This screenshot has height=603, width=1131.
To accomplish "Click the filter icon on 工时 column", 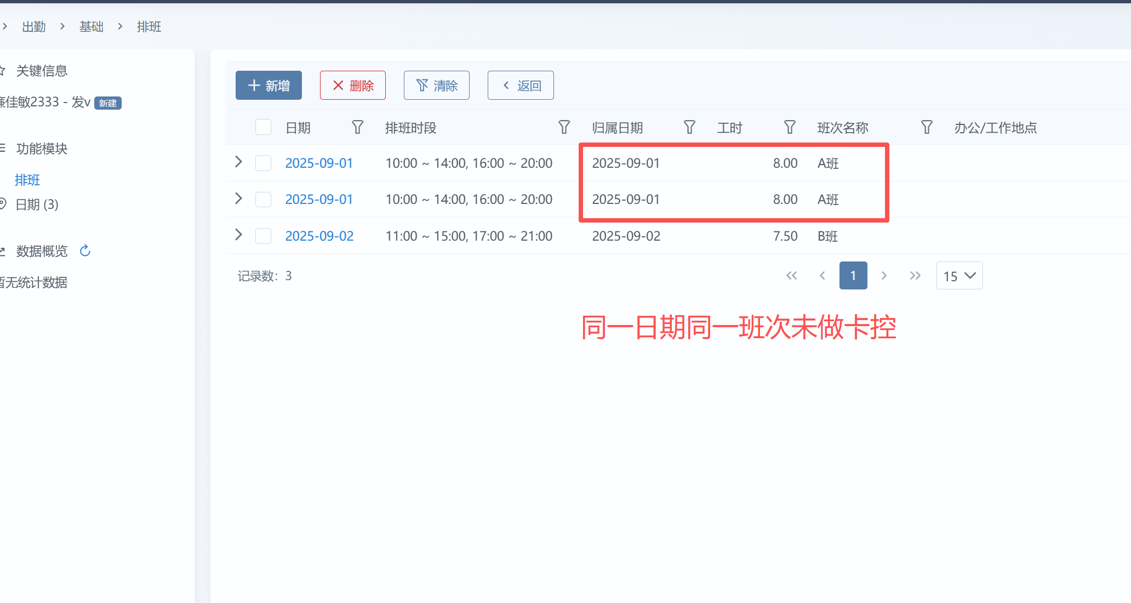I will 790,128.
